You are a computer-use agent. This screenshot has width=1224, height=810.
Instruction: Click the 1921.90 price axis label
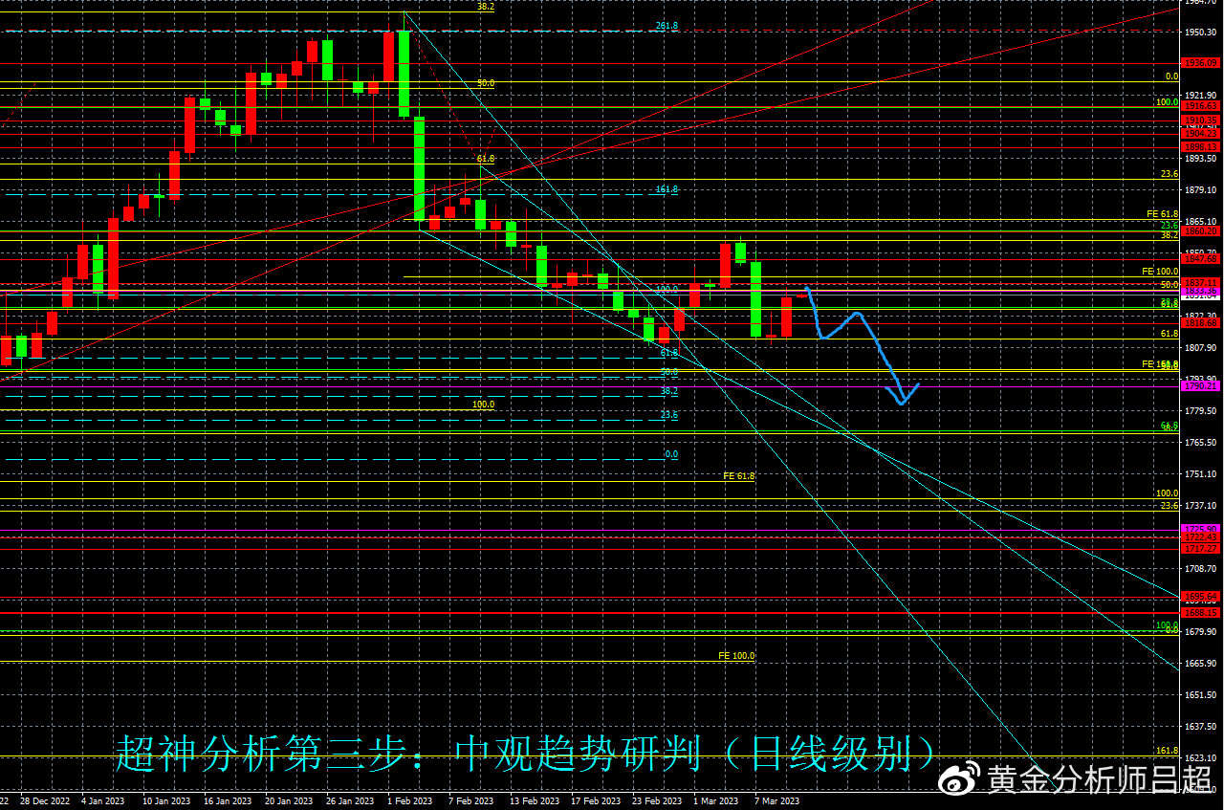[1201, 96]
